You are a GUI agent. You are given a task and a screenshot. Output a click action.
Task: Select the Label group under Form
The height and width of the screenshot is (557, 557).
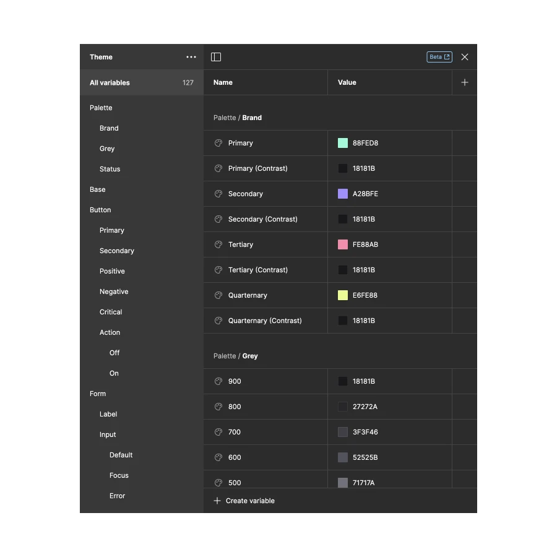pyautogui.click(x=108, y=414)
